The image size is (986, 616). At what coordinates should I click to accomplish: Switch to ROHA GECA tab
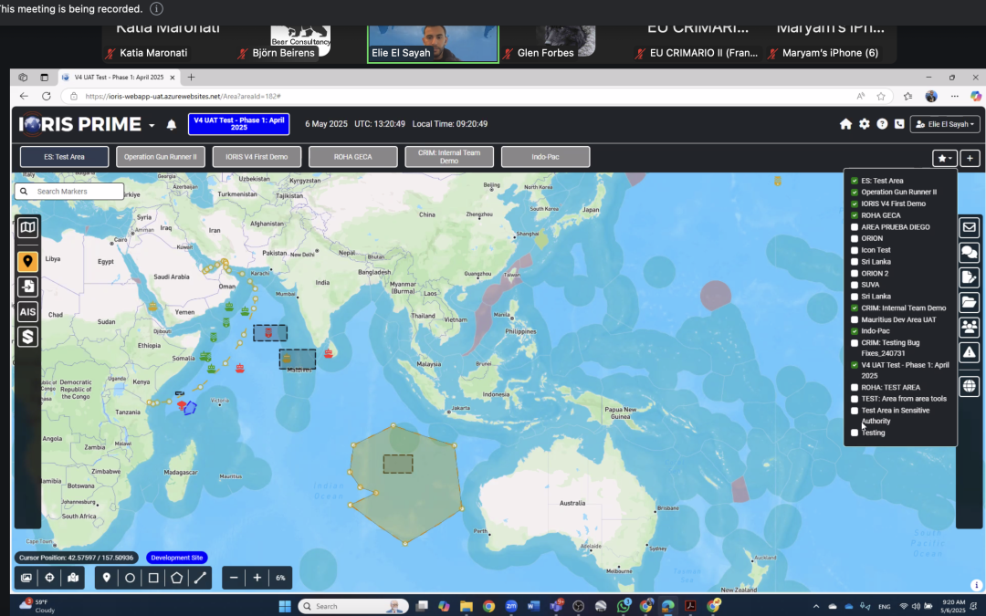(352, 157)
